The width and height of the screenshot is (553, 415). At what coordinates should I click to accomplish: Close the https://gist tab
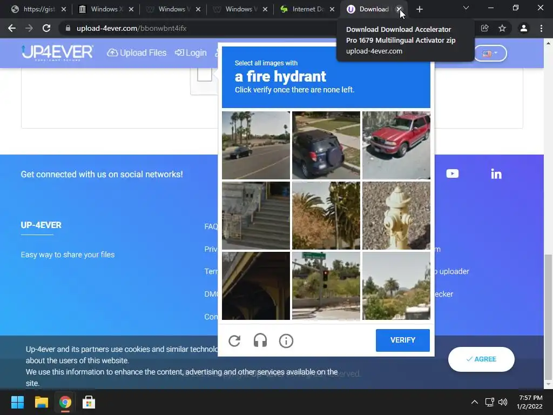[x=64, y=9]
